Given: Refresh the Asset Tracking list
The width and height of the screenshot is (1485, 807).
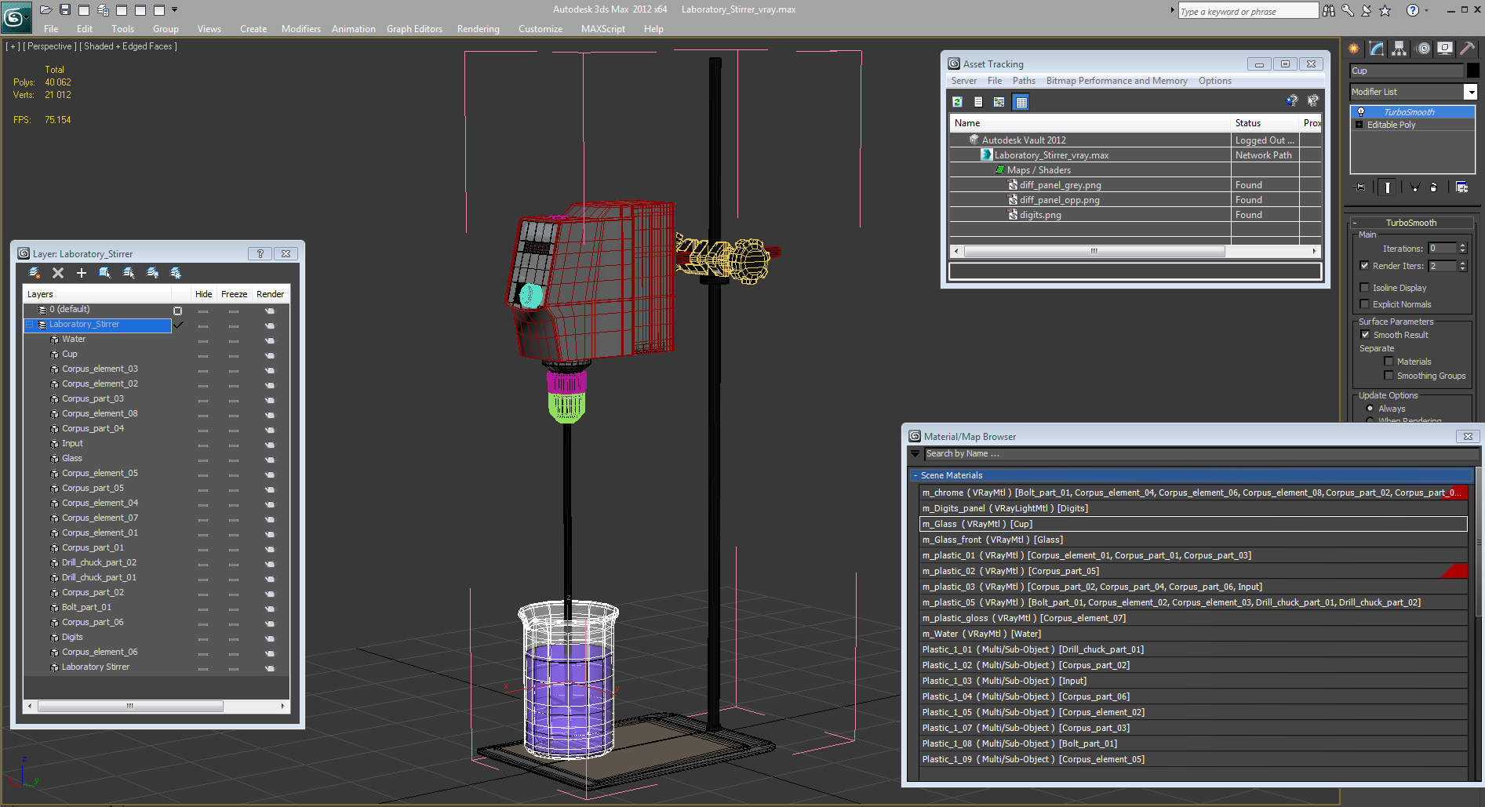Looking at the screenshot, I should tap(957, 102).
